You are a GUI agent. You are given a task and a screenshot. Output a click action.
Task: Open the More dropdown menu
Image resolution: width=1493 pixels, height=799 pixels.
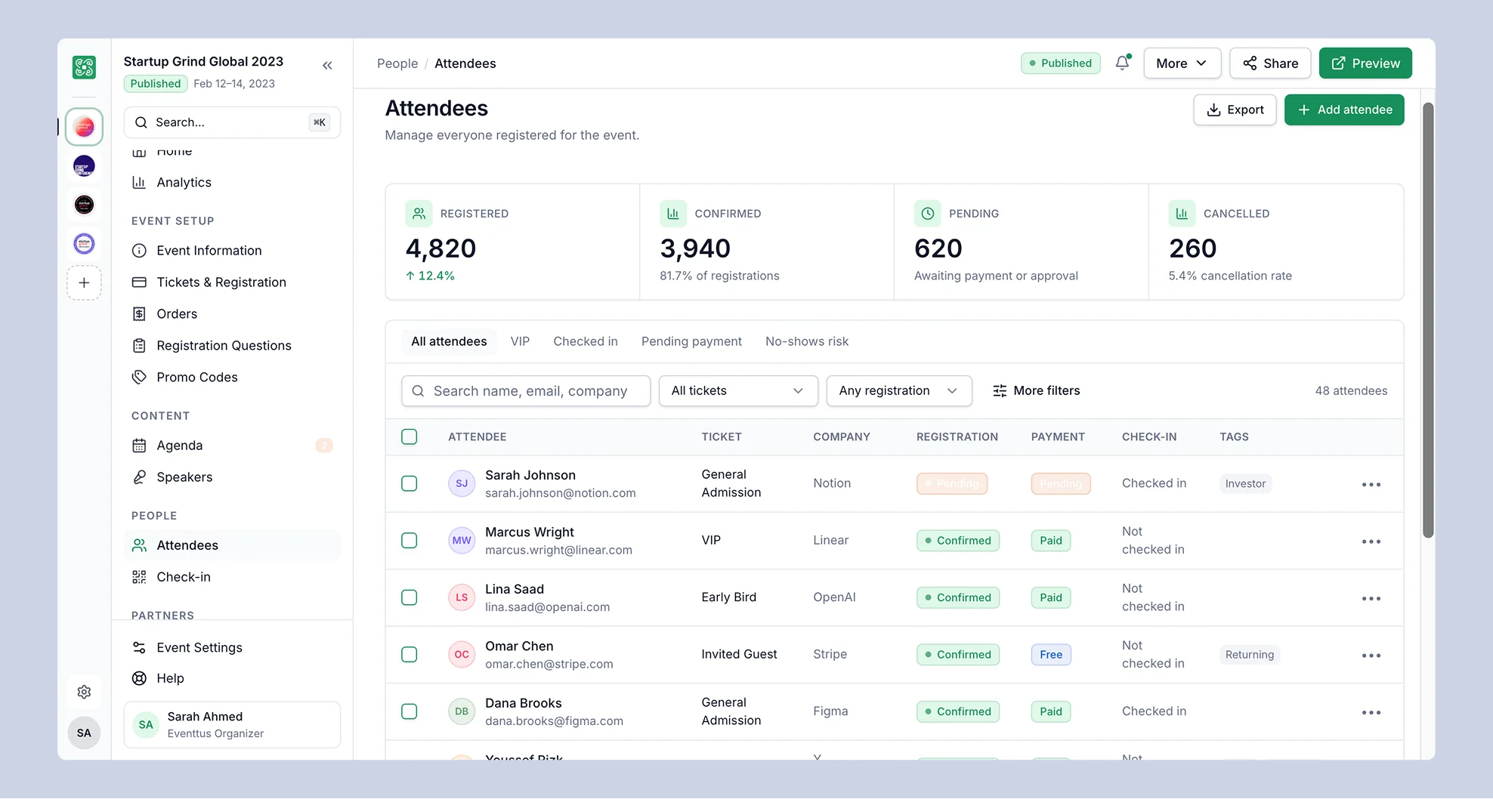click(1182, 63)
